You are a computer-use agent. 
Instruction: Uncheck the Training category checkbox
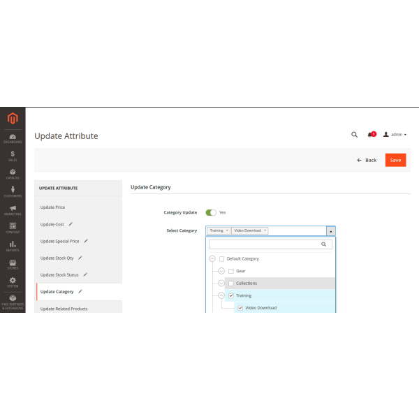[x=231, y=295]
